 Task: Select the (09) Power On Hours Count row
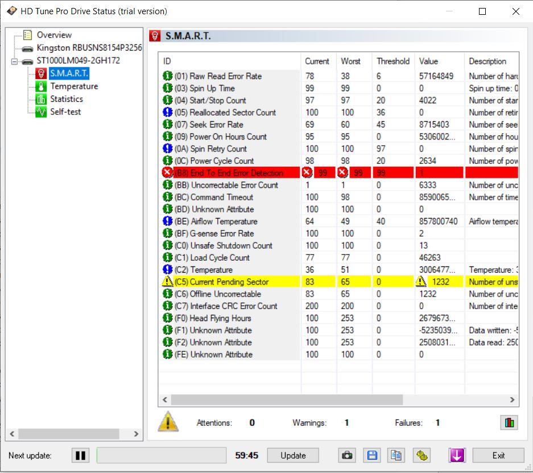[340, 137]
